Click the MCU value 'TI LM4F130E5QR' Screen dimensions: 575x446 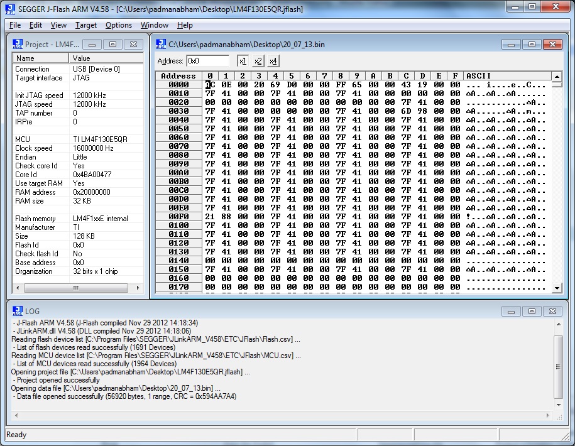(100, 139)
